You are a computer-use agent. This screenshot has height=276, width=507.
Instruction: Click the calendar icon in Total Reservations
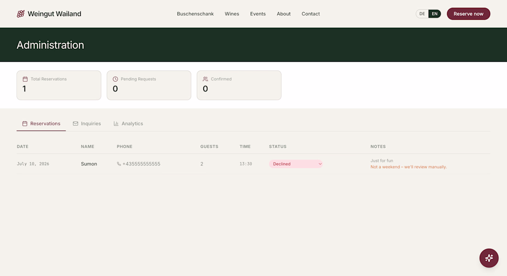25,79
